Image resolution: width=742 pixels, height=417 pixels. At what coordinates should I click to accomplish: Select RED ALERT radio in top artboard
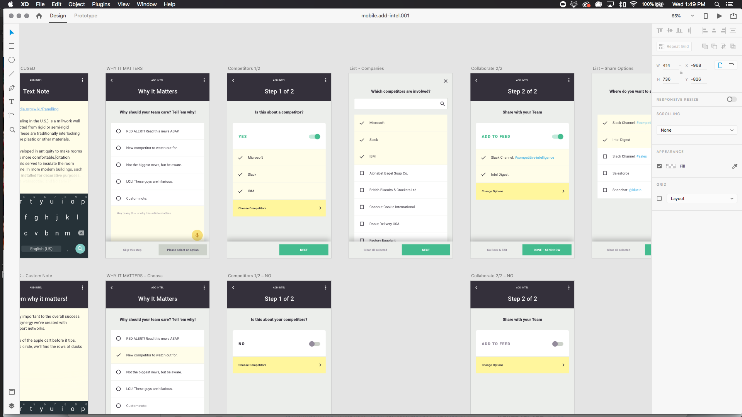tap(119, 131)
